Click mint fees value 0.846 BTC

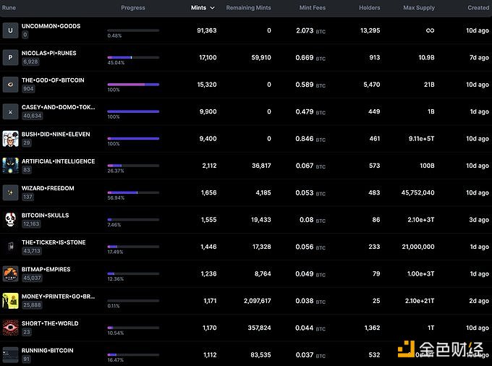point(310,139)
